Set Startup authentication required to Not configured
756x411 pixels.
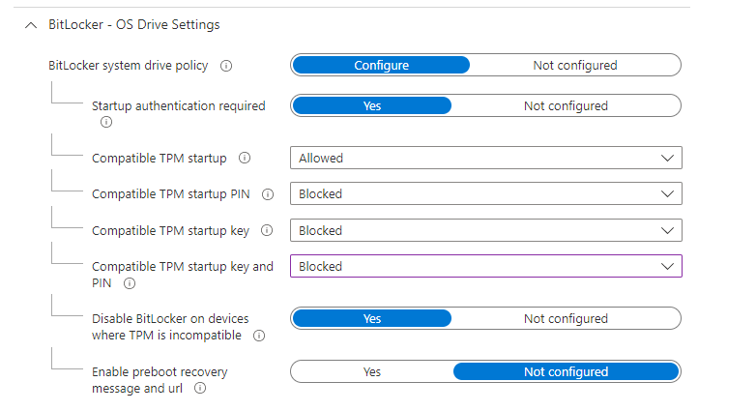(566, 105)
